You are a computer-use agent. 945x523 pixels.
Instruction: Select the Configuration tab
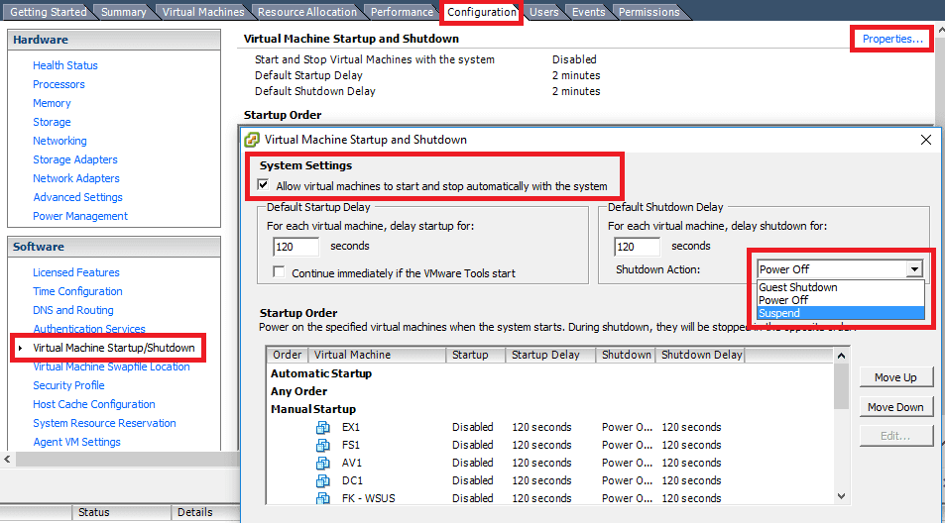[x=482, y=12]
